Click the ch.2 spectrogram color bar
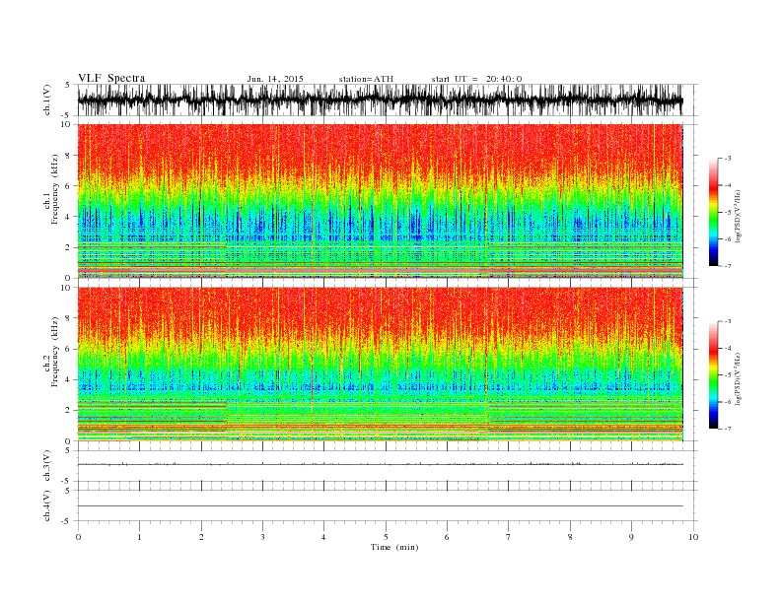The height and width of the screenshot is (603, 781). pyautogui.click(x=713, y=374)
